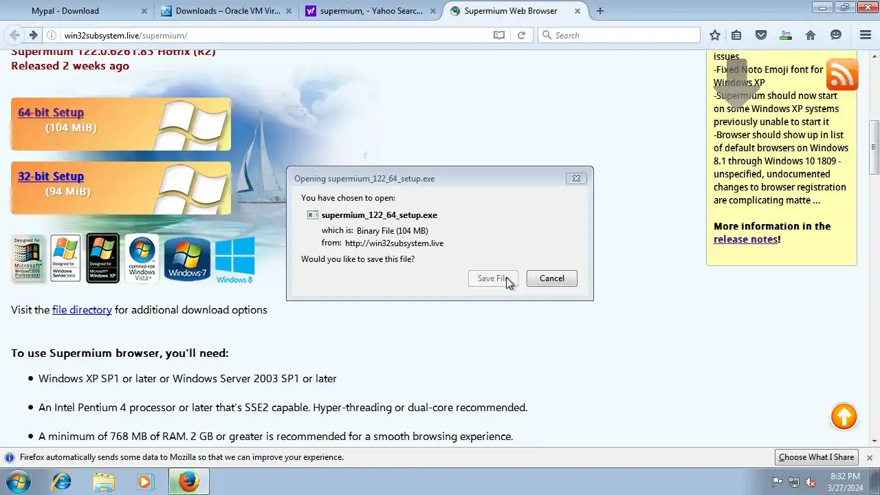Close the download dialog with X
This screenshot has height=495, width=880.
pos(576,178)
